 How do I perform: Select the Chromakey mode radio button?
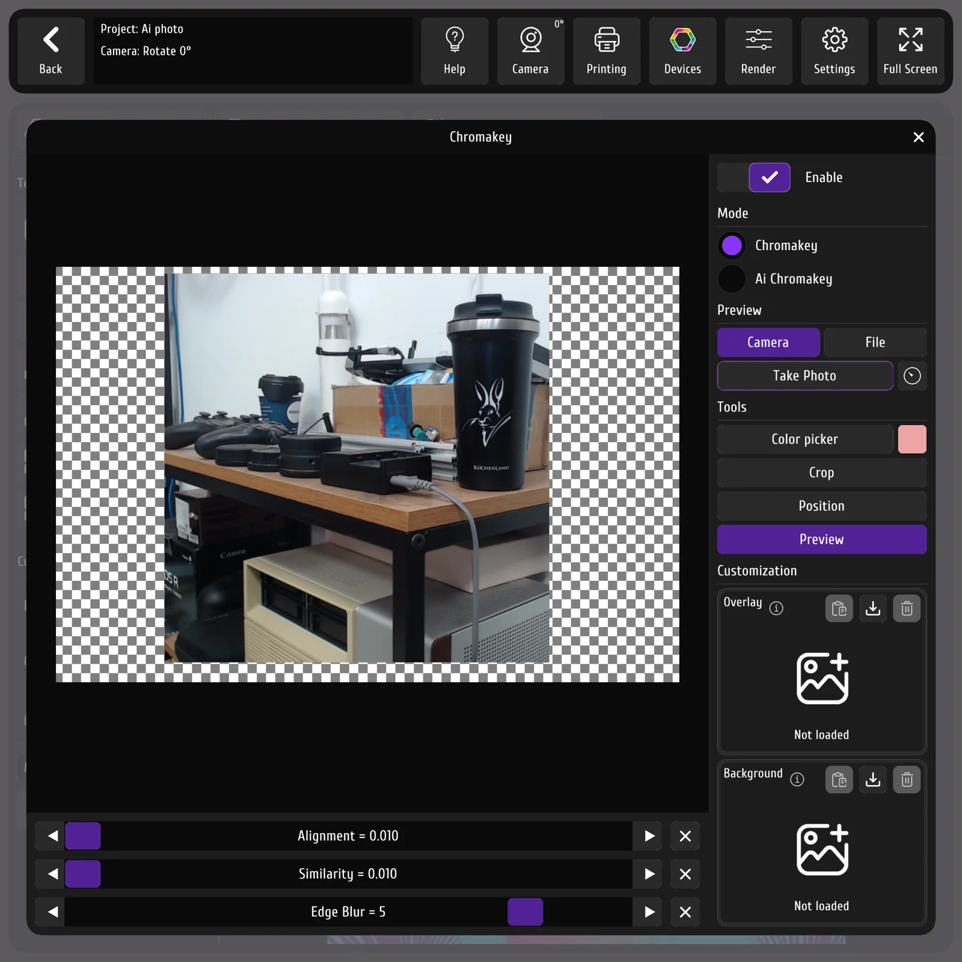[732, 245]
